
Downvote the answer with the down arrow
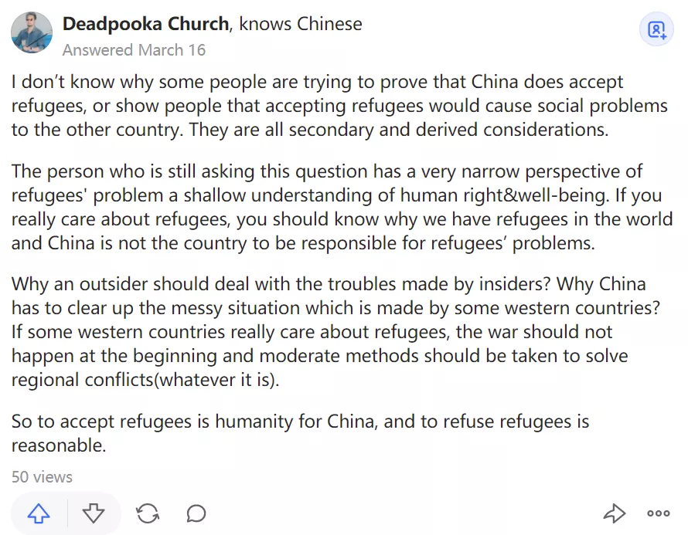pyautogui.click(x=94, y=513)
